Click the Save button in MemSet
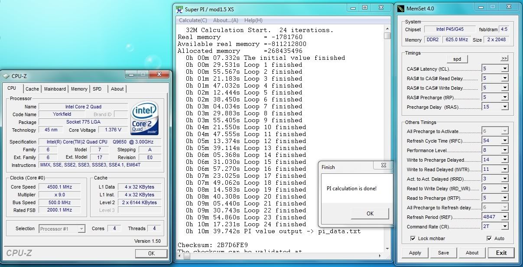 443,253
